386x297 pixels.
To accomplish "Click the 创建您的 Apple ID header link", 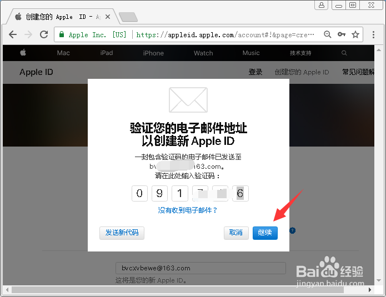I will point(302,72).
